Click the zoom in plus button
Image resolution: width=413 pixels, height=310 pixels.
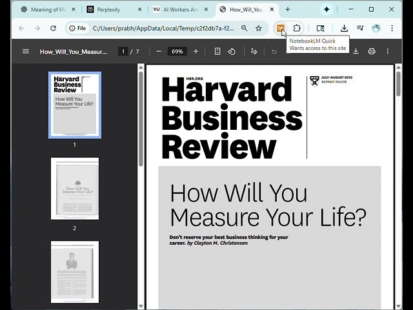[196, 52]
